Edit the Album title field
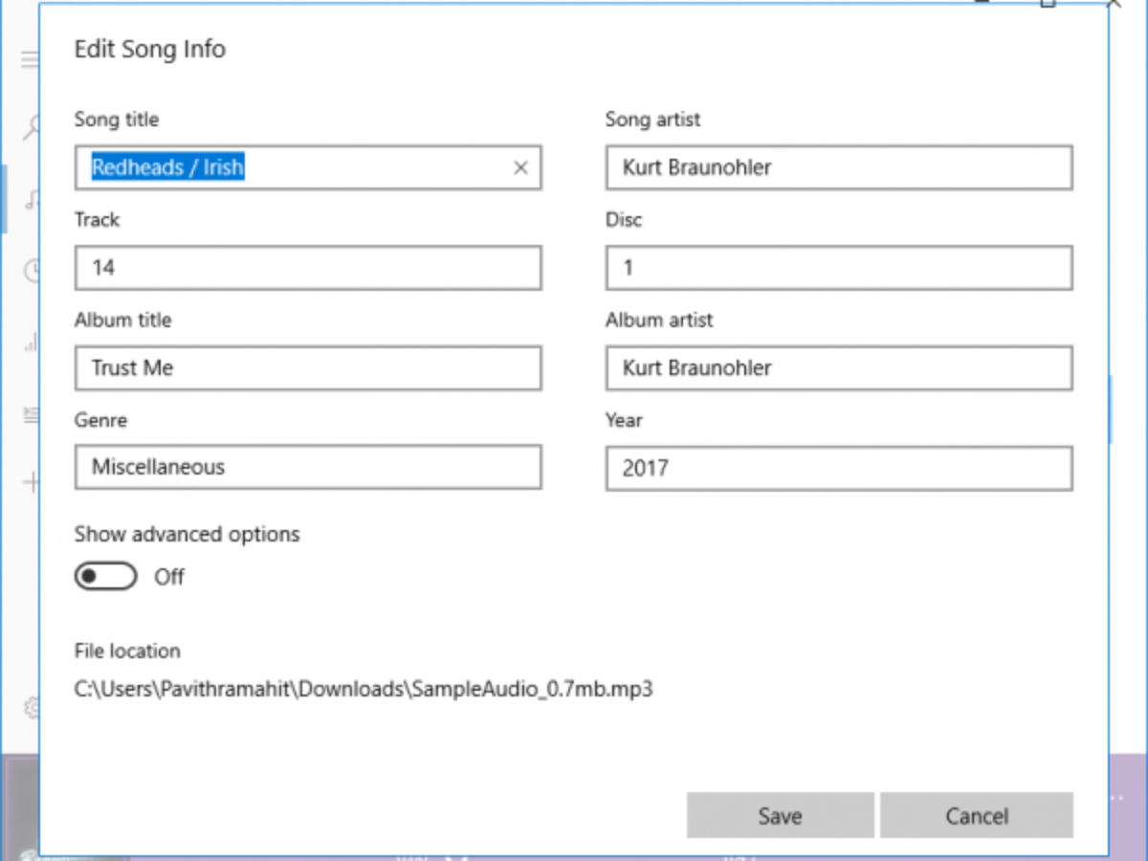The image size is (1148, 861). [308, 368]
